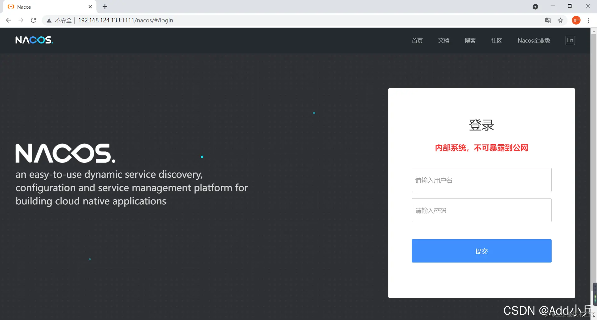Viewport: 597px width, 320px height.
Task: Open 文档 in navigation
Action: coord(444,40)
